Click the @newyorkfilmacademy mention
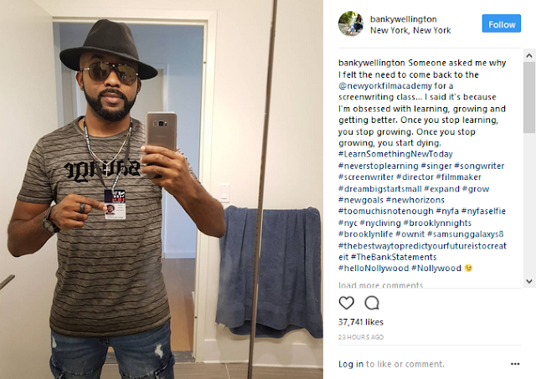Screen dimensions: 536x379 tap(385, 85)
